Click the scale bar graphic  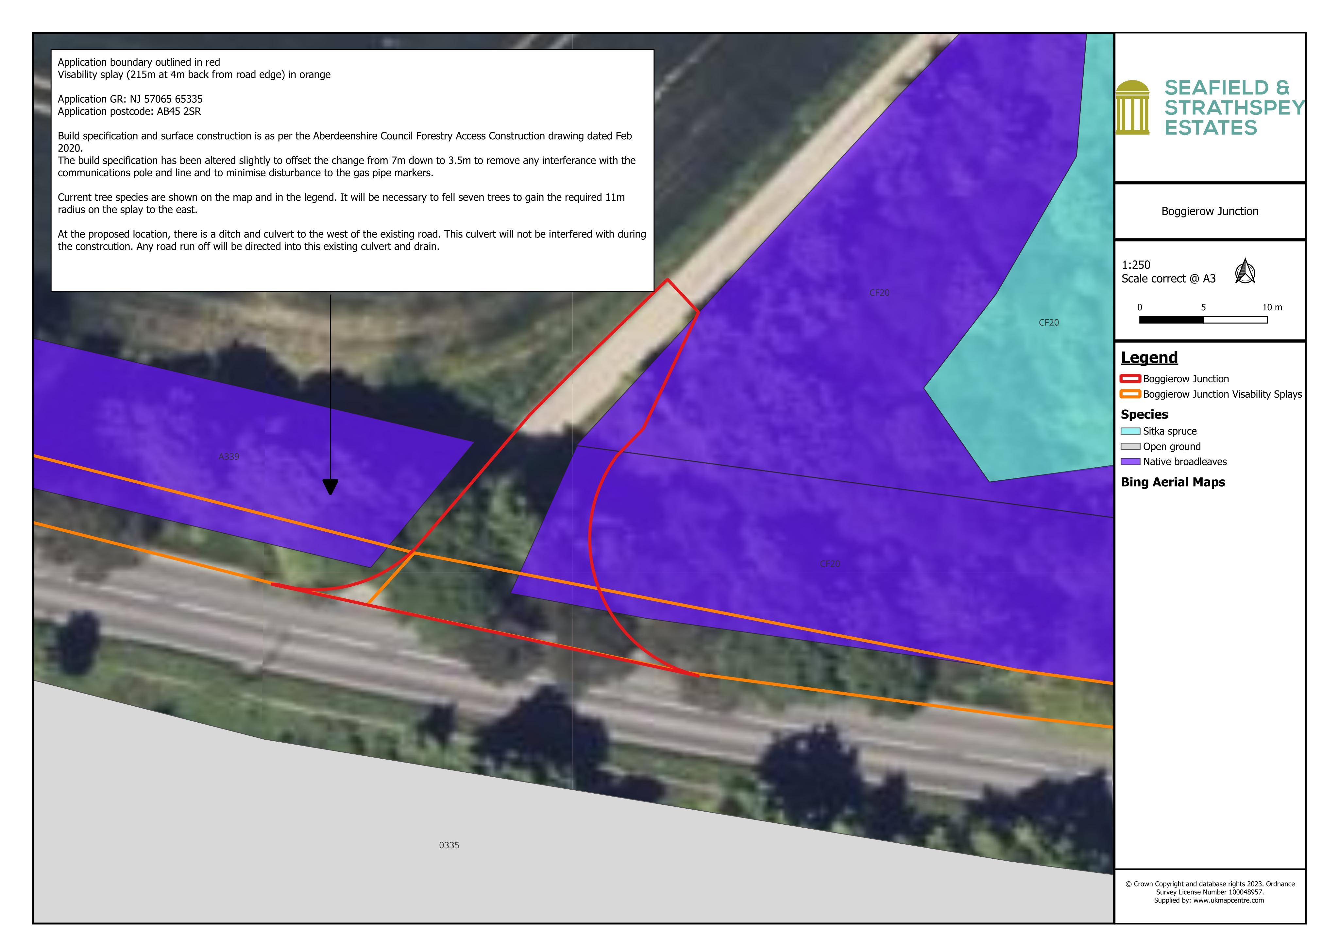1203,320
